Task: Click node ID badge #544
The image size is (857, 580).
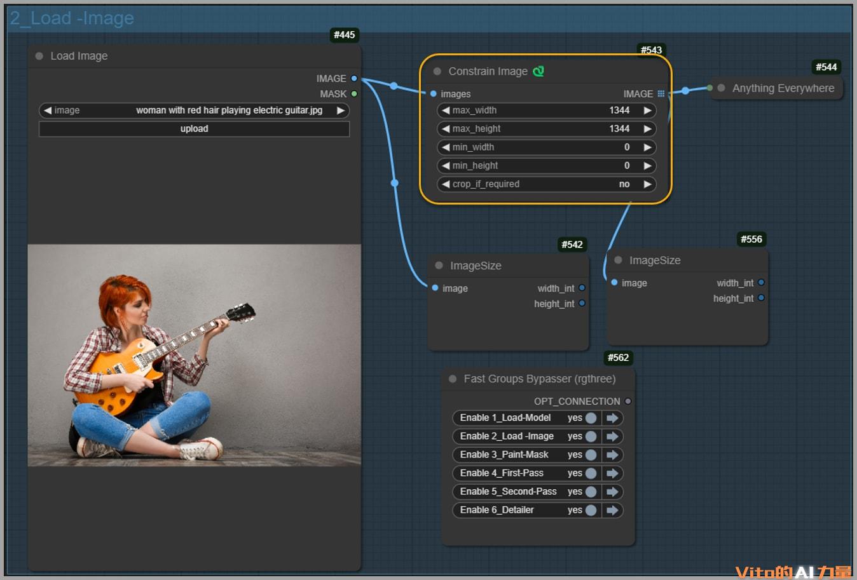Action: (826, 67)
